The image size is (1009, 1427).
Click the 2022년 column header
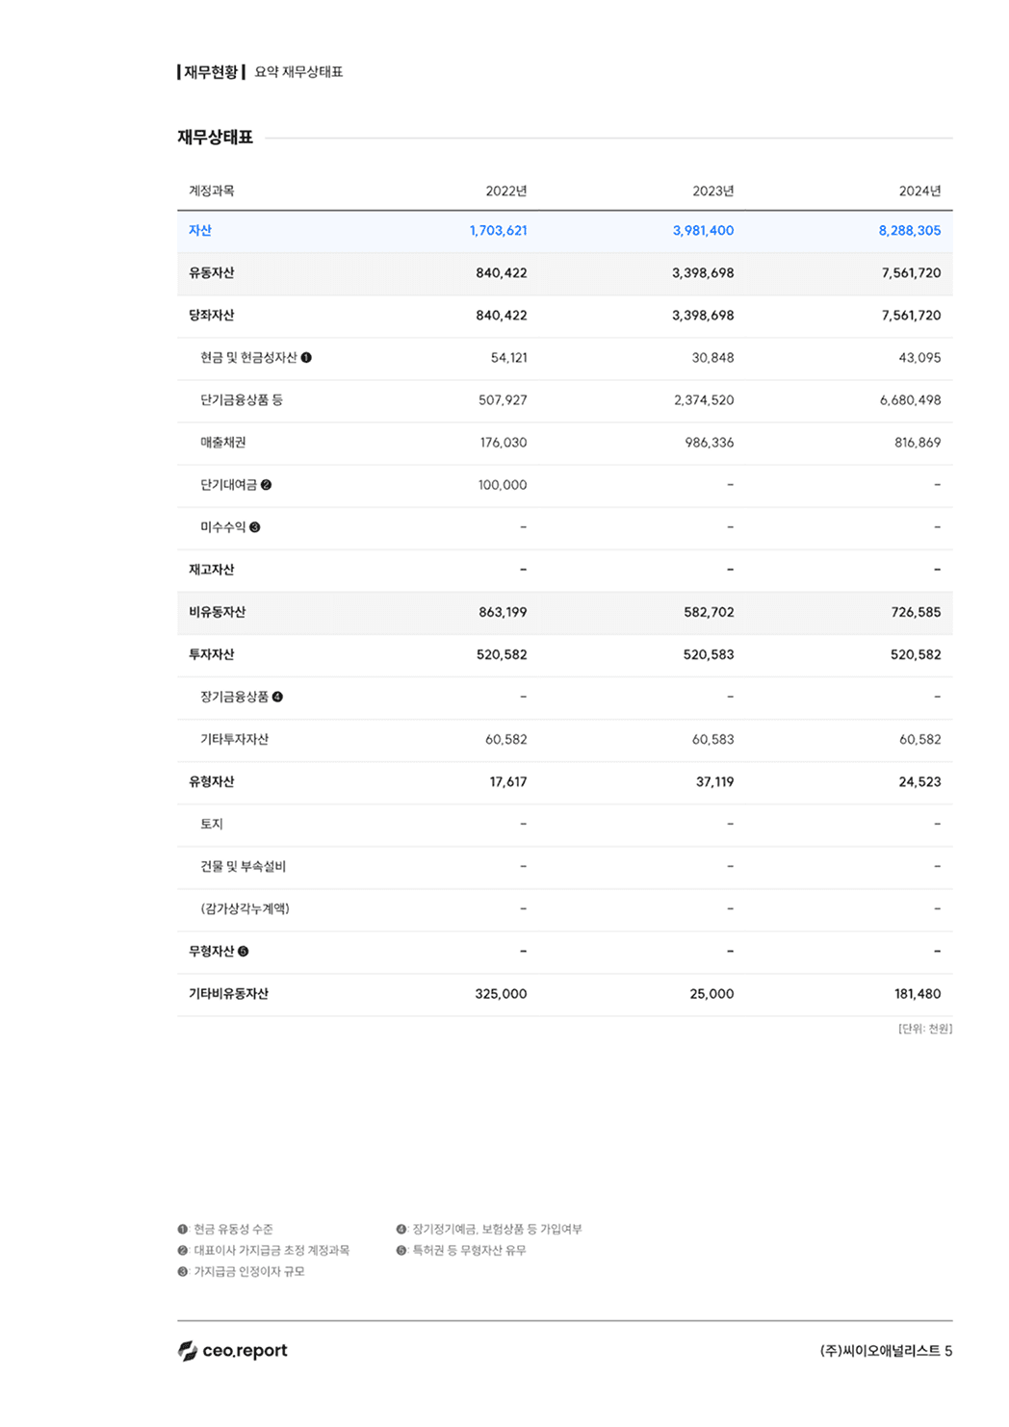[505, 190]
